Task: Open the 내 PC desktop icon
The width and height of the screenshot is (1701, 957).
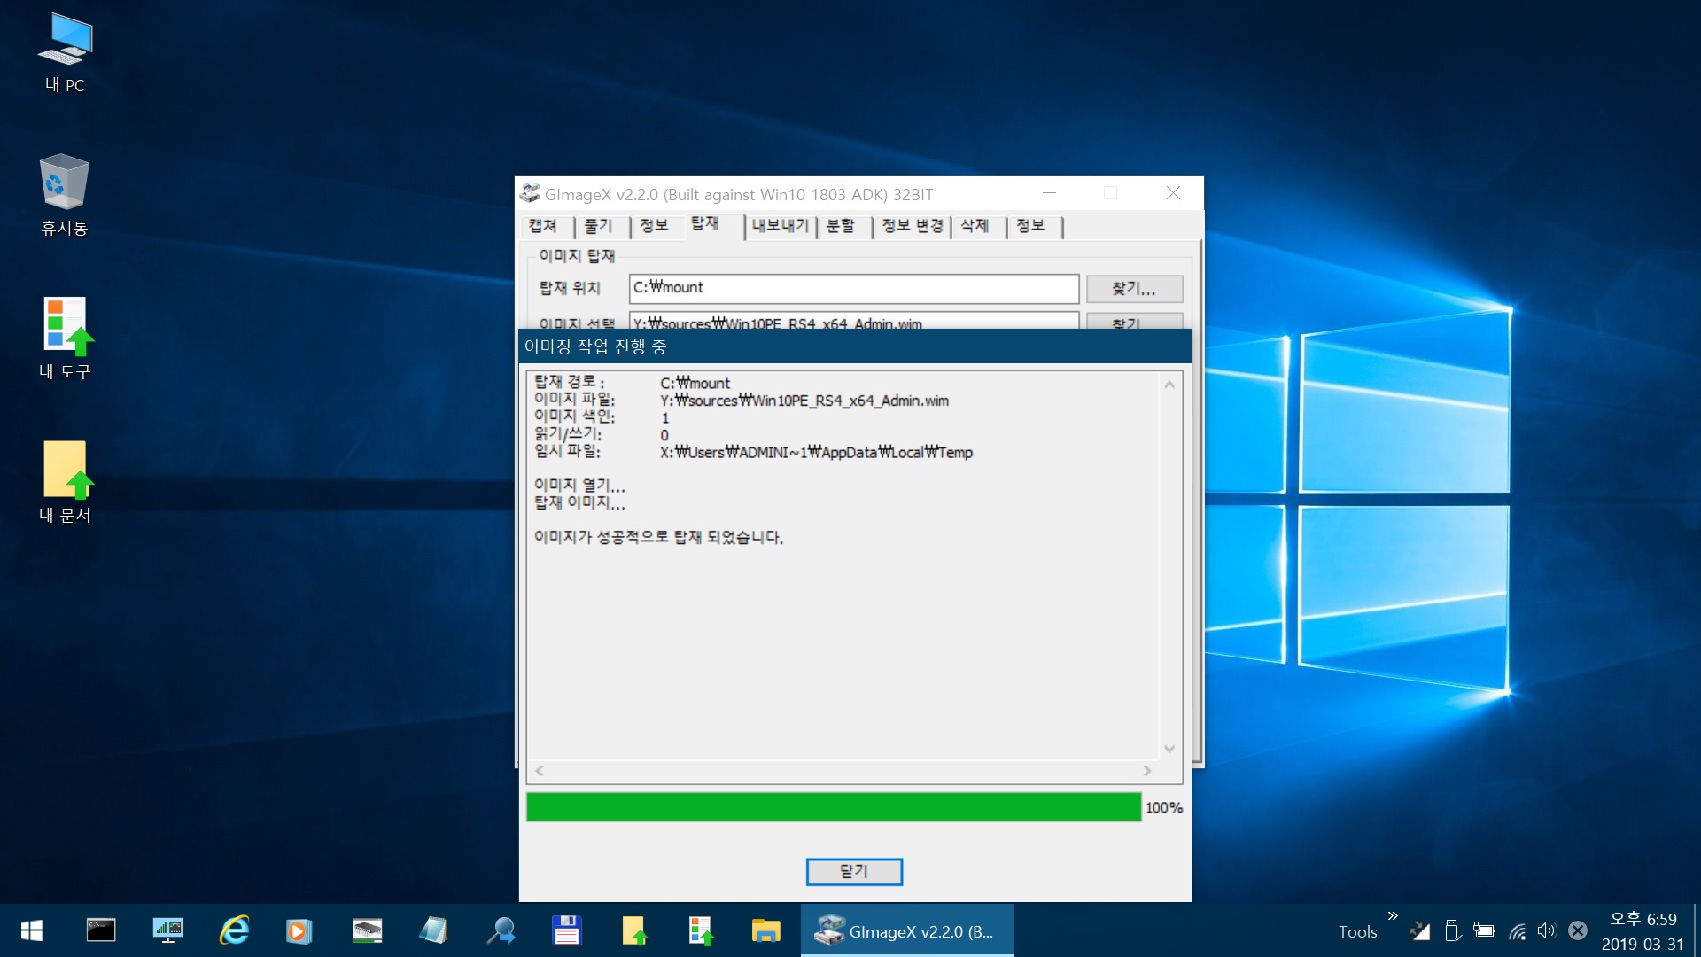Action: pyautogui.click(x=65, y=53)
